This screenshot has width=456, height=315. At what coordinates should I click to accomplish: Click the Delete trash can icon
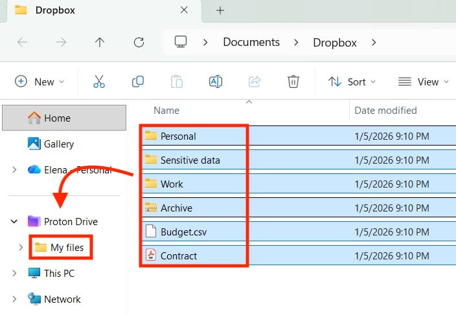293,81
